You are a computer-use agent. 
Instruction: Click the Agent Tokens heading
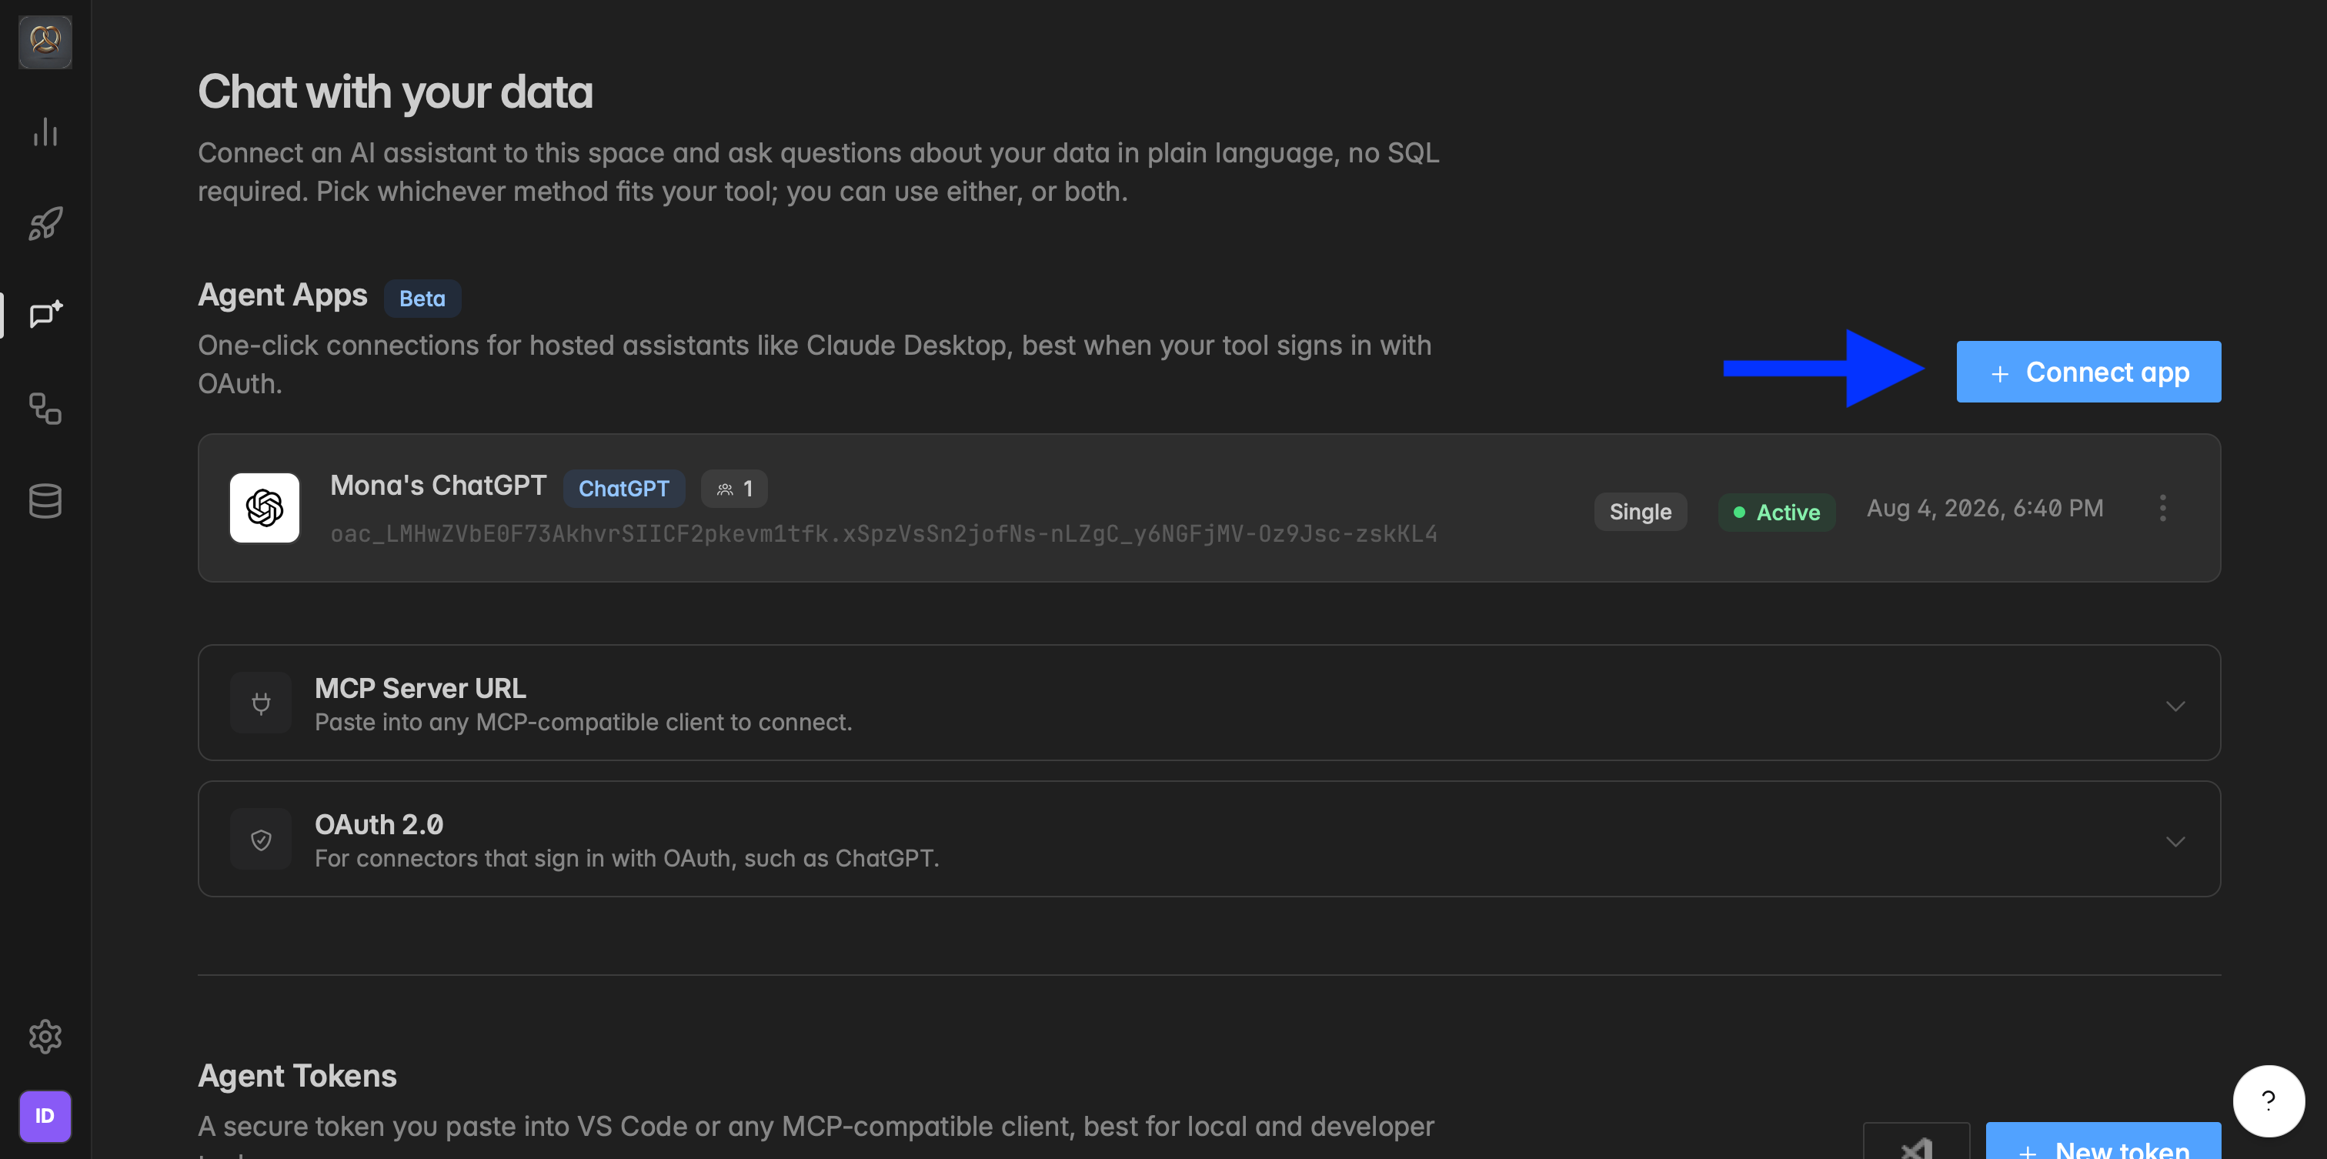pos(297,1076)
